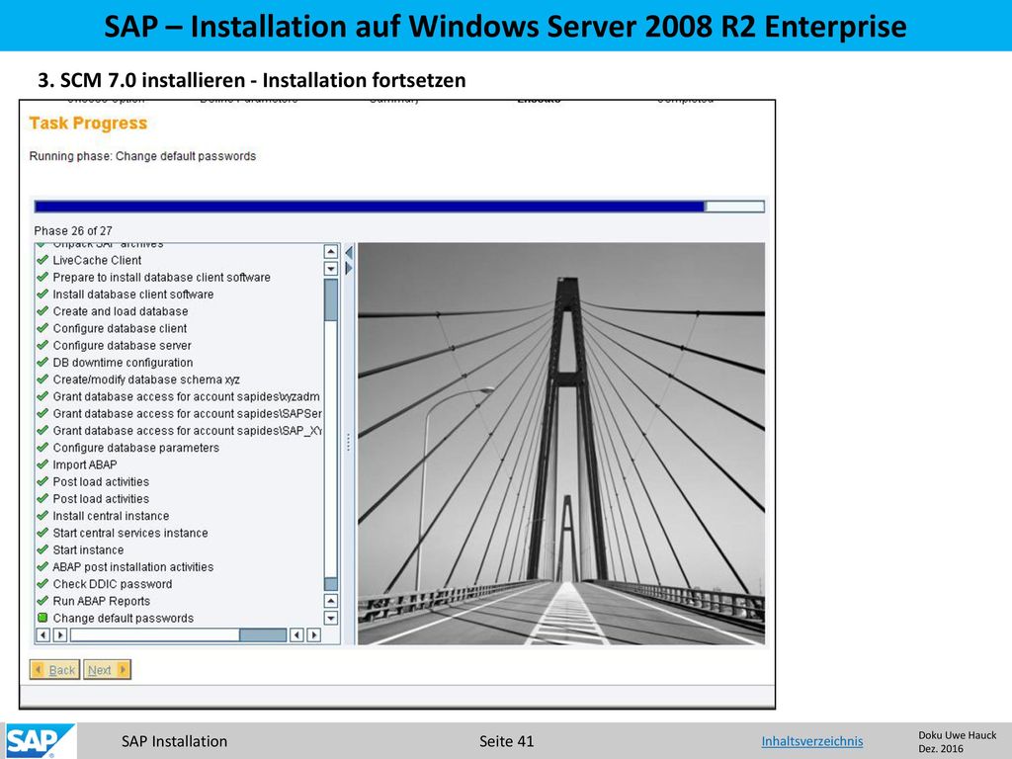Image resolution: width=1012 pixels, height=759 pixels.
Task: Click scroll-down arrow beside Change default passwords
Action: tap(330, 619)
